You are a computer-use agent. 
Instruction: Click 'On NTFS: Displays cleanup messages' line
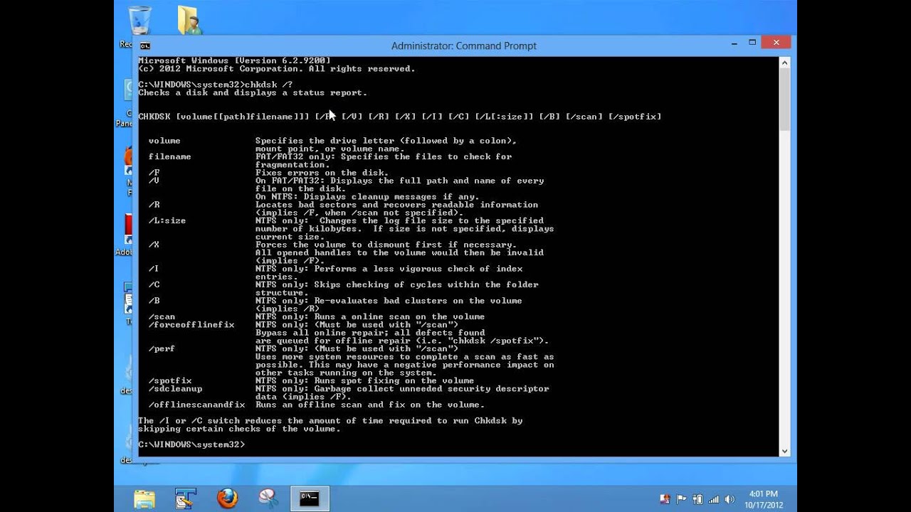(367, 197)
